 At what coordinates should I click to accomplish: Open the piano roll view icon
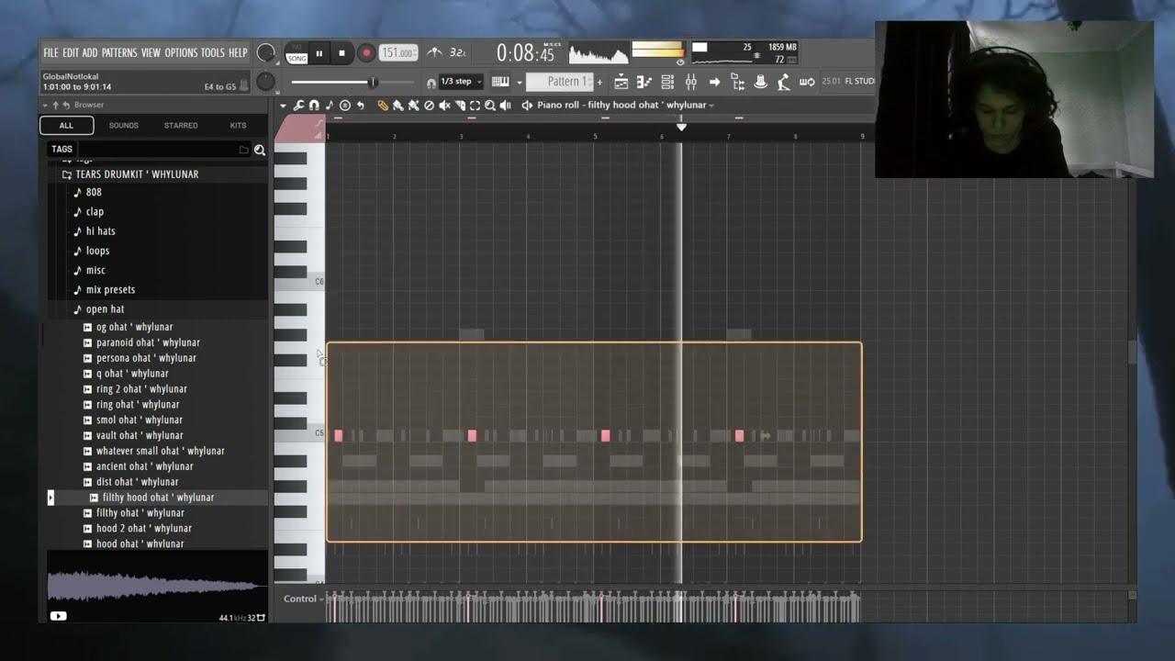click(x=644, y=83)
